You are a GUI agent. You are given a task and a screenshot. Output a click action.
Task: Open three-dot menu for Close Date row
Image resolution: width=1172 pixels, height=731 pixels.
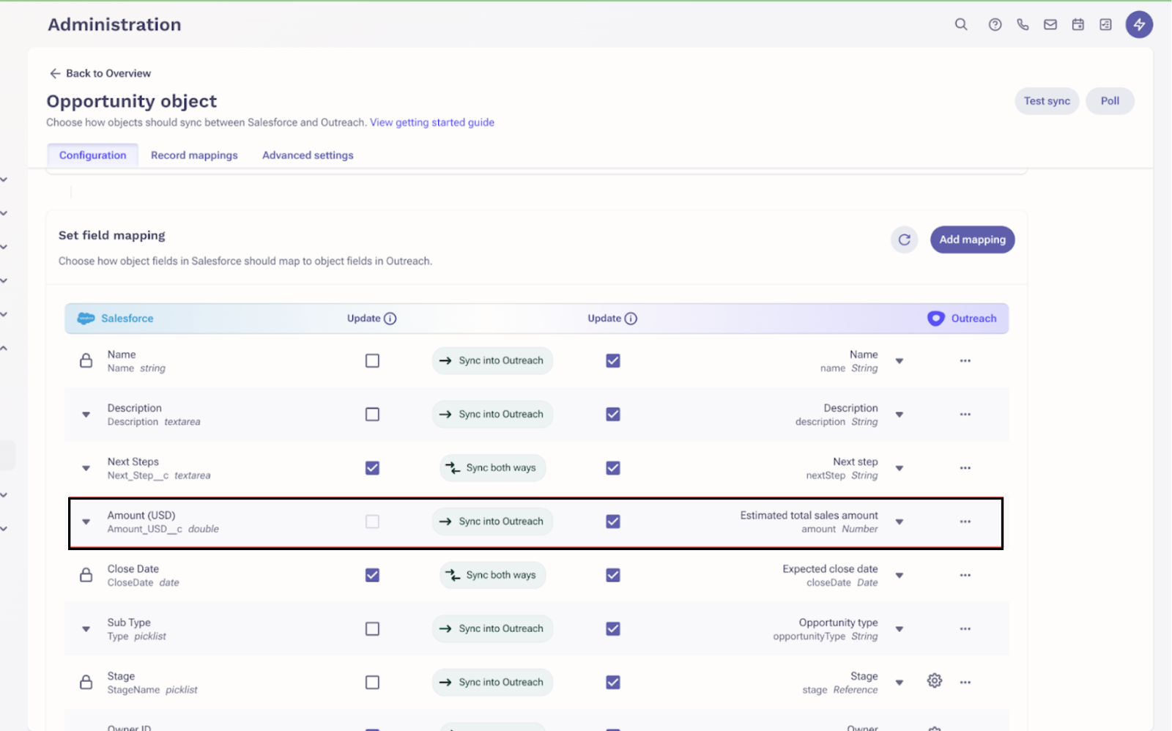965,575
